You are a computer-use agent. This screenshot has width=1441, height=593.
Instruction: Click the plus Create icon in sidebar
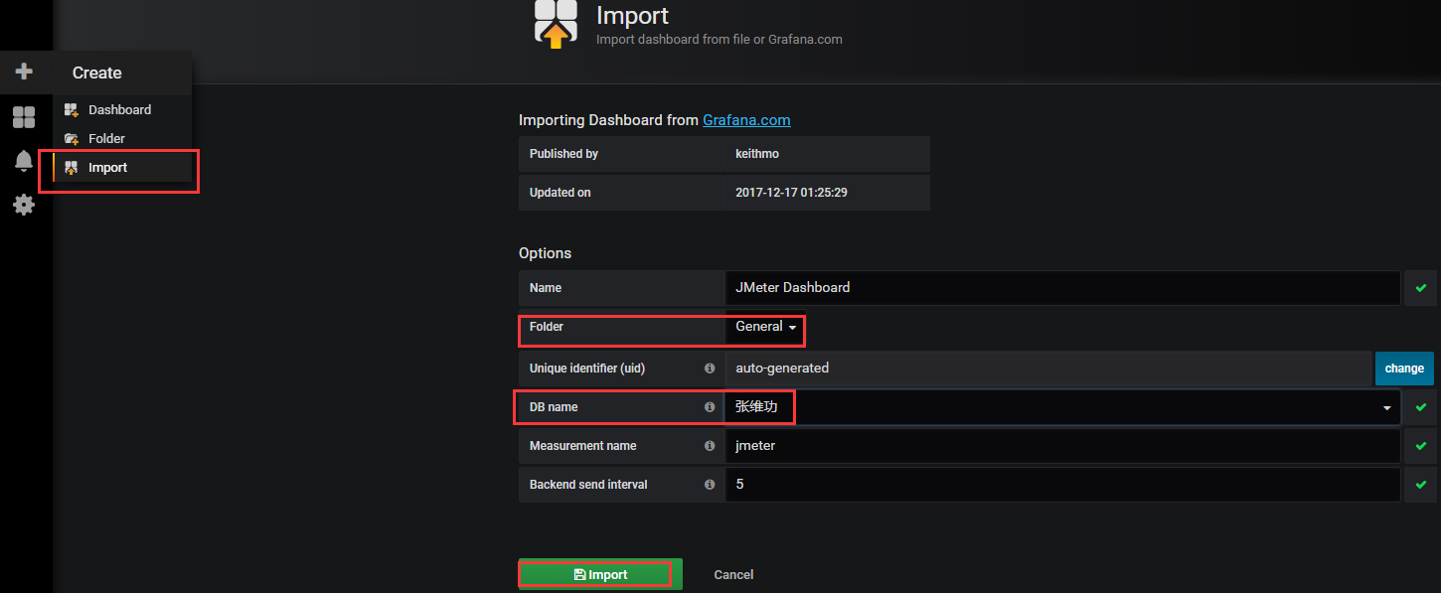click(x=24, y=72)
